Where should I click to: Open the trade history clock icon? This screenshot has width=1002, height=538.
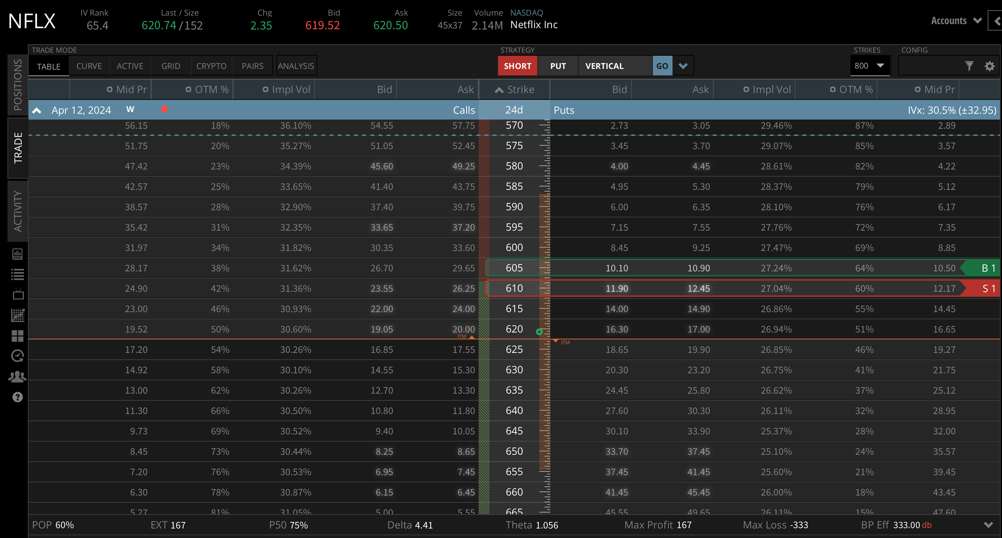point(18,356)
